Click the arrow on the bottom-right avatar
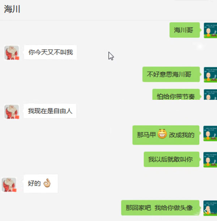Image resolution: width=217 pixels, height=221 pixels. [206, 211]
